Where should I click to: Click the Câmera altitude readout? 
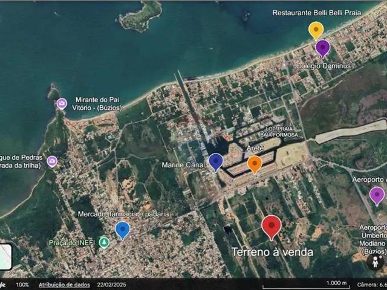pyautogui.click(x=372, y=285)
